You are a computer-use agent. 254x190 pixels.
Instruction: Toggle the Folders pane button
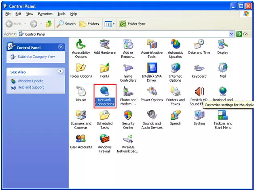pyautogui.click(x=89, y=24)
